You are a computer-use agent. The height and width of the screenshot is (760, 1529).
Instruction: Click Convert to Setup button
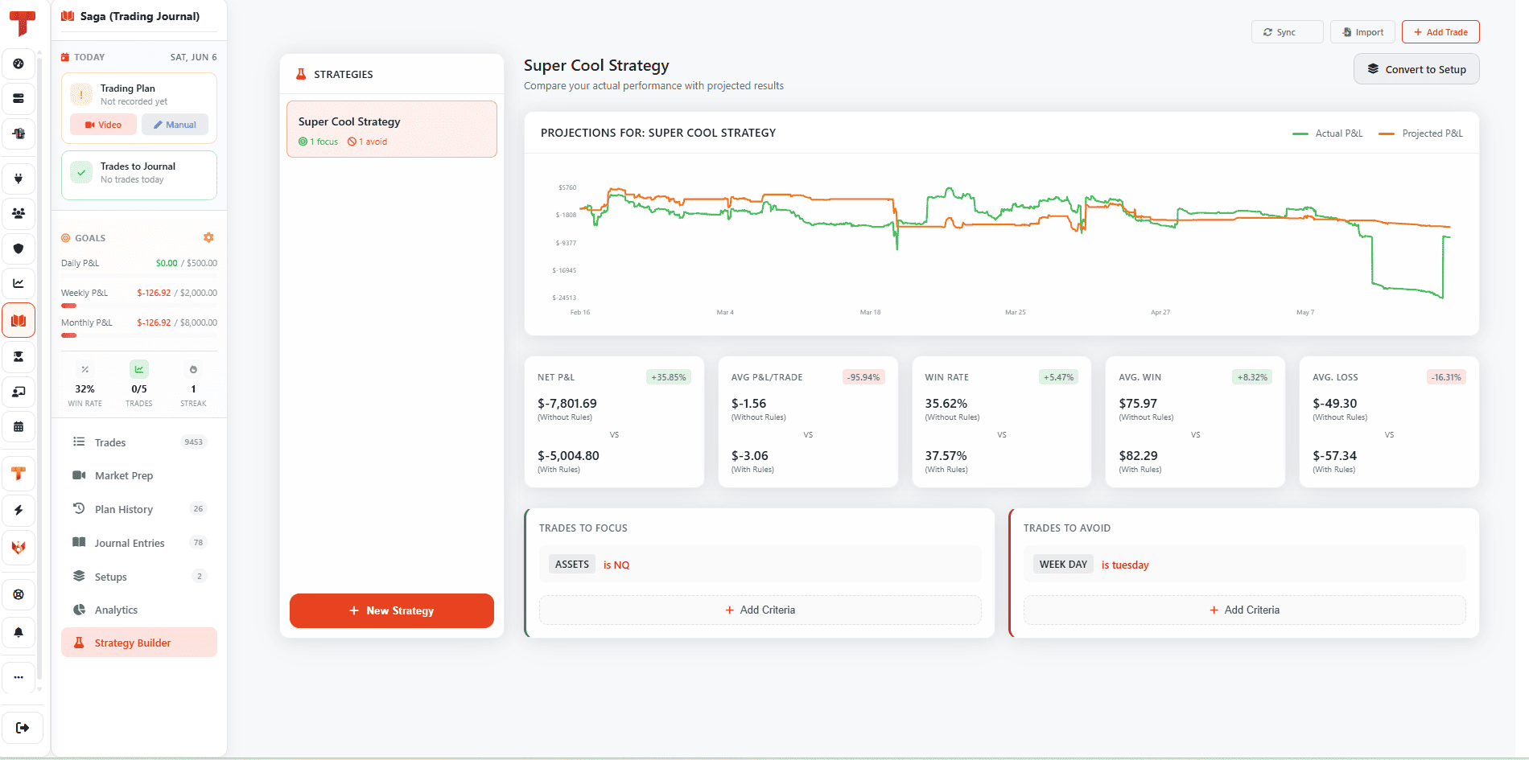click(1416, 69)
